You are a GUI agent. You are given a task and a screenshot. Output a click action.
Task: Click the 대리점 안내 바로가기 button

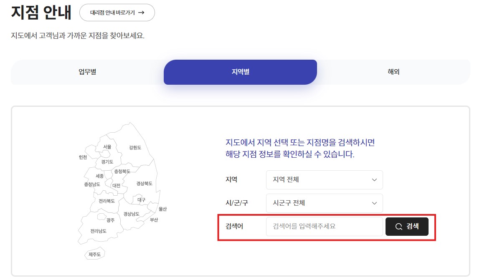coord(117,13)
